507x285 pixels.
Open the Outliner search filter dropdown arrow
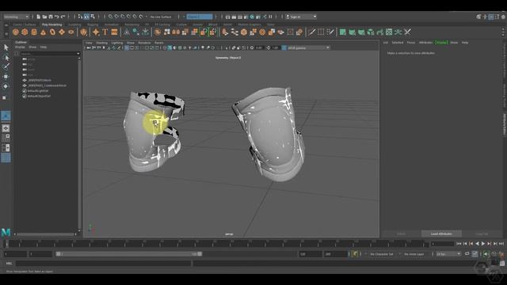pos(78,54)
